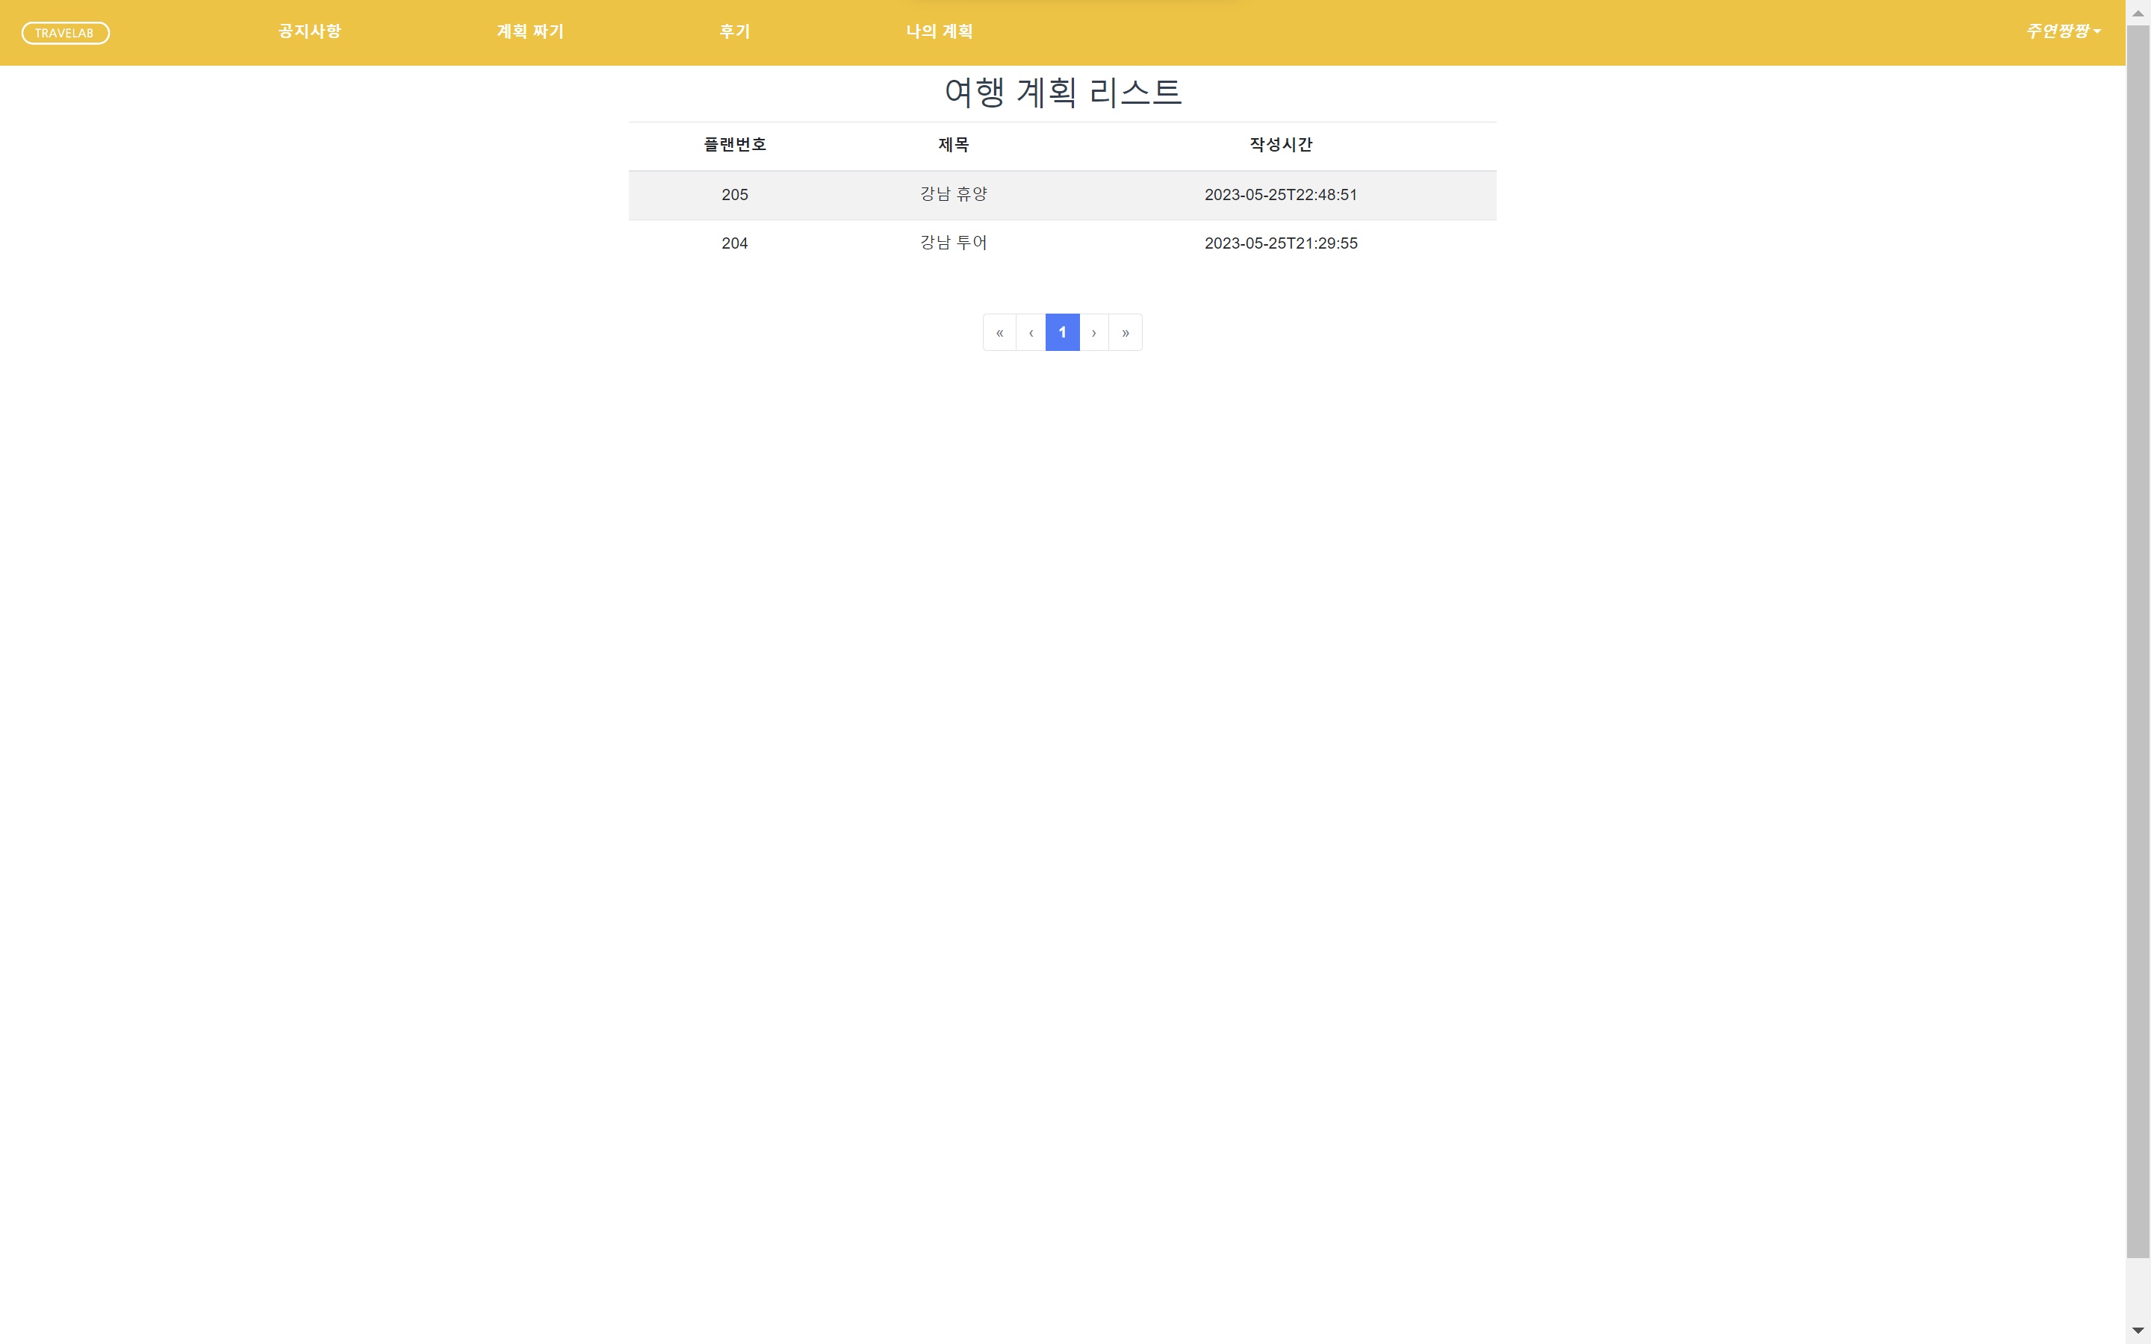Screen dimensions: 2151x1344
Task: Open the 공지사항 menu item
Action: (308, 31)
